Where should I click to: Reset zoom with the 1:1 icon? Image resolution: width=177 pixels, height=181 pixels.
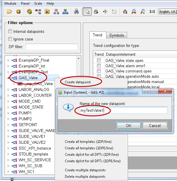[x=152, y=12]
